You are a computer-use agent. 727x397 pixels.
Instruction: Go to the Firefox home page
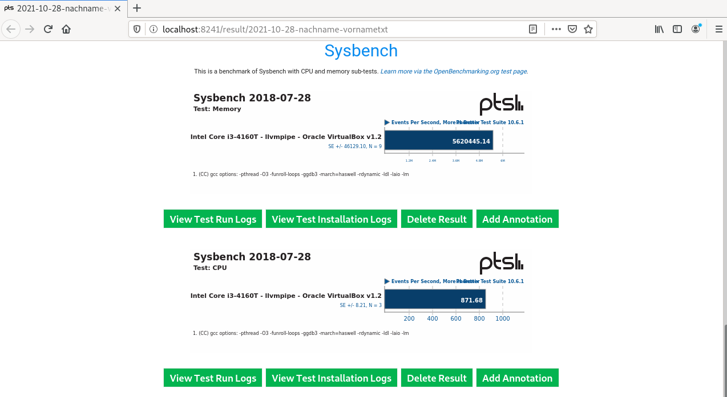[x=66, y=29]
